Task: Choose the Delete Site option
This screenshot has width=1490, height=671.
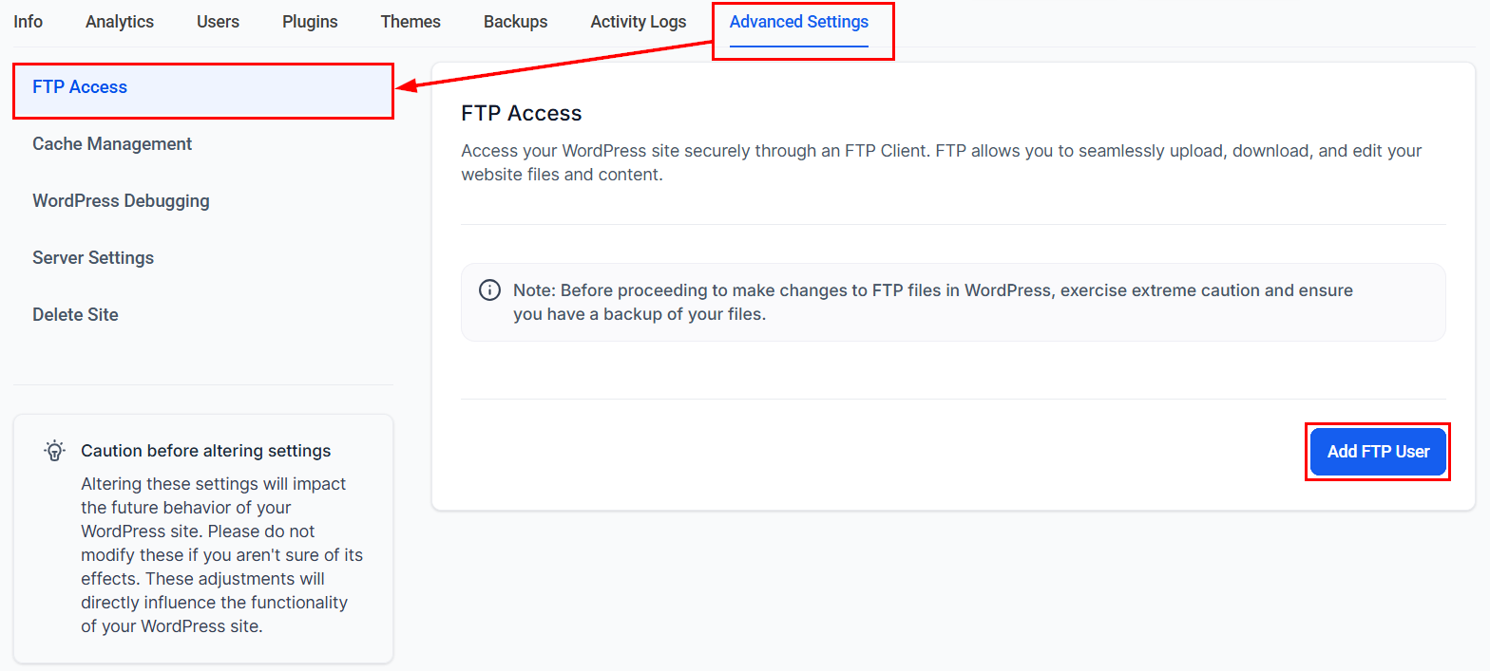Action: coord(75,315)
